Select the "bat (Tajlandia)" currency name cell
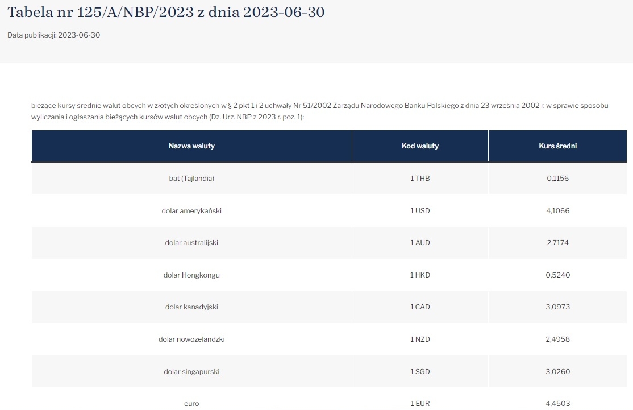This screenshot has width=633, height=410. tap(191, 179)
